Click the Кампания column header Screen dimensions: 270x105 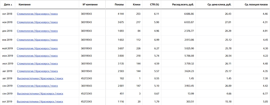(25, 5)
